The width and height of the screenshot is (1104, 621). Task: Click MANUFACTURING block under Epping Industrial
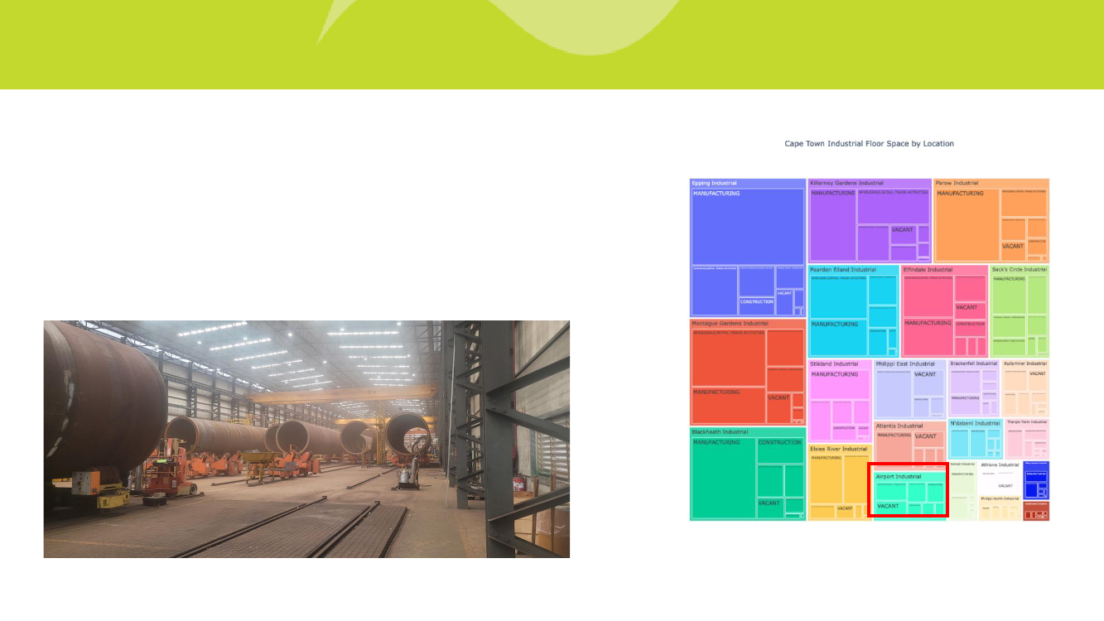(748, 226)
